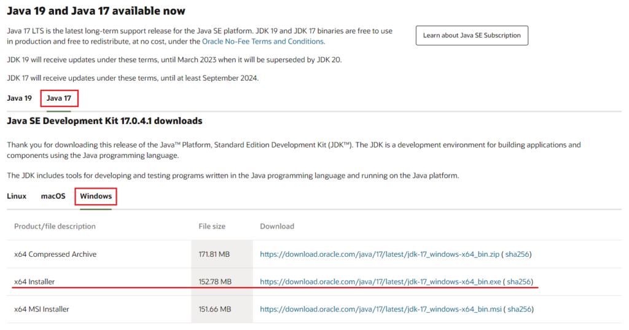Click Learn about Java SE Subscription button
The width and height of the screenshot is (629, 330).
point(472,35)
